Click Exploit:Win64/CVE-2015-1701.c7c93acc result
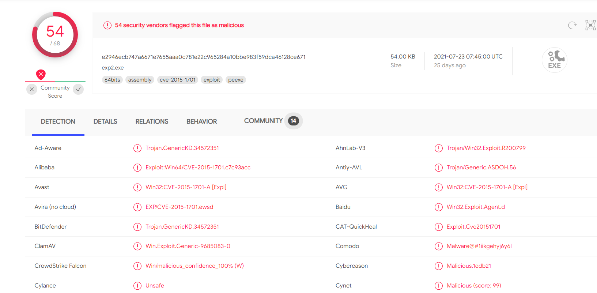The image size is (597, 293). click(x=198, y=168)
